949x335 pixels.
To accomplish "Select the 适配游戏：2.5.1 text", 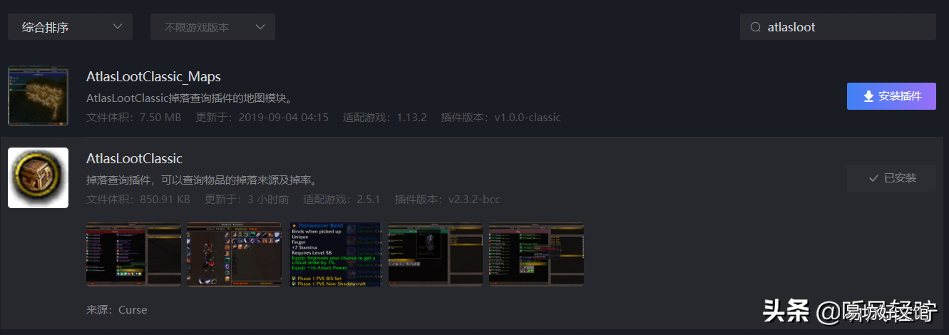I will pos(342,199).
